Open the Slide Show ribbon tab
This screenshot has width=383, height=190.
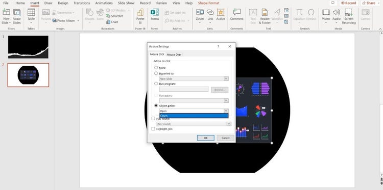coord(126,3)
